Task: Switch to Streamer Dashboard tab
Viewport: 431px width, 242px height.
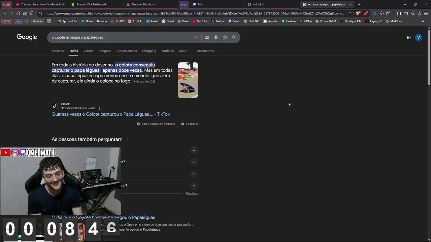Action: pyautogui.click(x=151, y=4)
